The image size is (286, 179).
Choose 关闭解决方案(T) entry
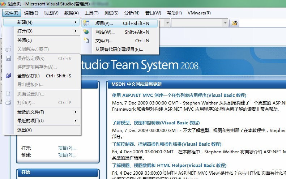tap(42, 49)
